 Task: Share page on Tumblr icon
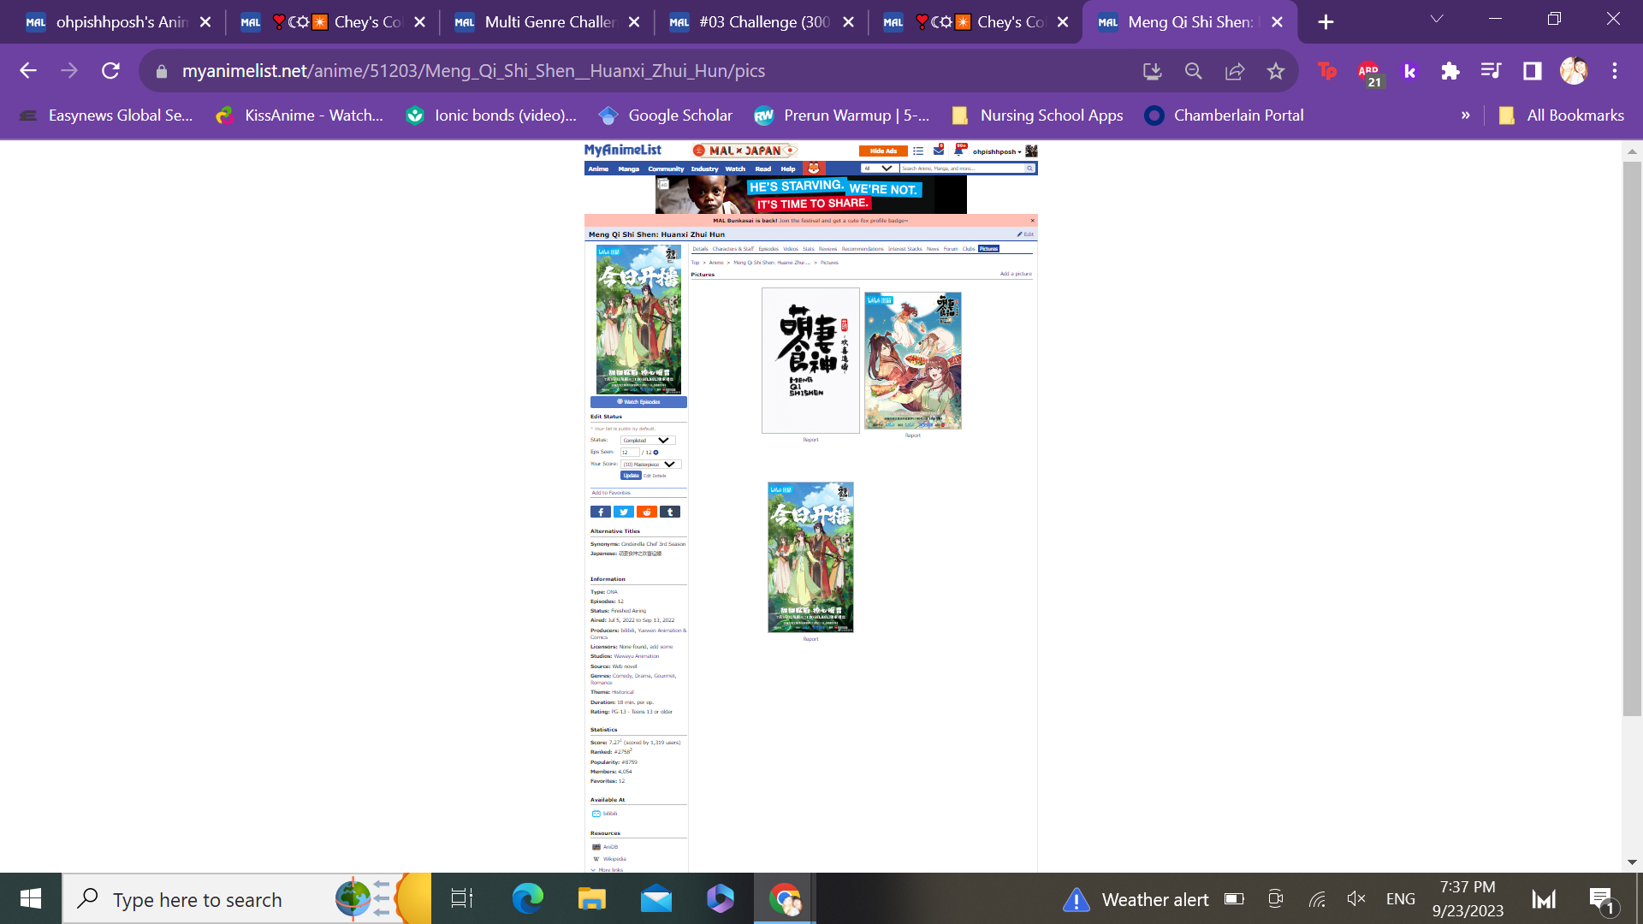pyautogui.click(x=670, y=512)
